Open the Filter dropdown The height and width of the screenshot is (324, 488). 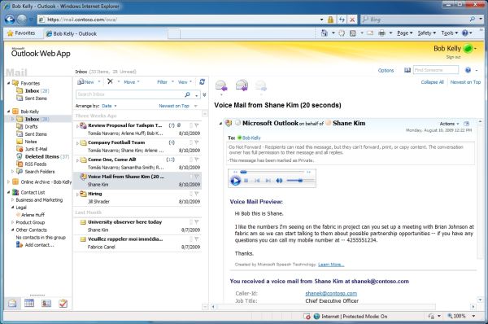point(165,82)
